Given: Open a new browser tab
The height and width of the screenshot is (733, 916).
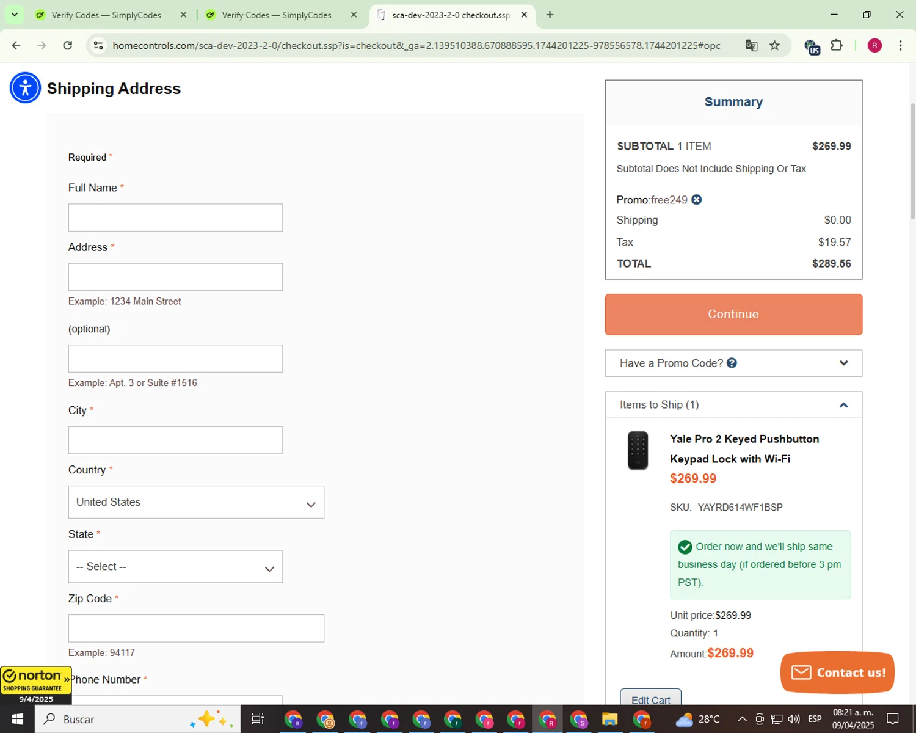Looking at the screenshot, I should (550, 15).
